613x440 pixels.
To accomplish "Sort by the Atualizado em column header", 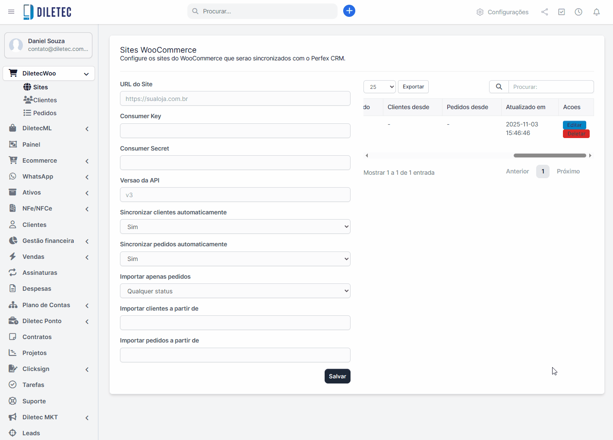I will pos(531,107).
